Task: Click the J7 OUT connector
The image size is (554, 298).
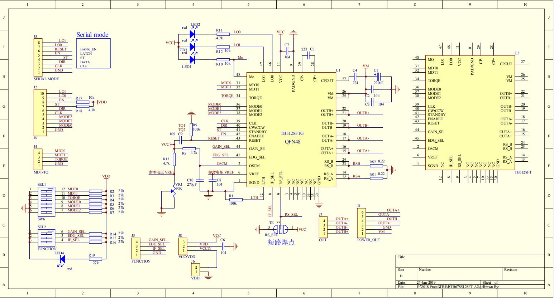Action: 323,226
